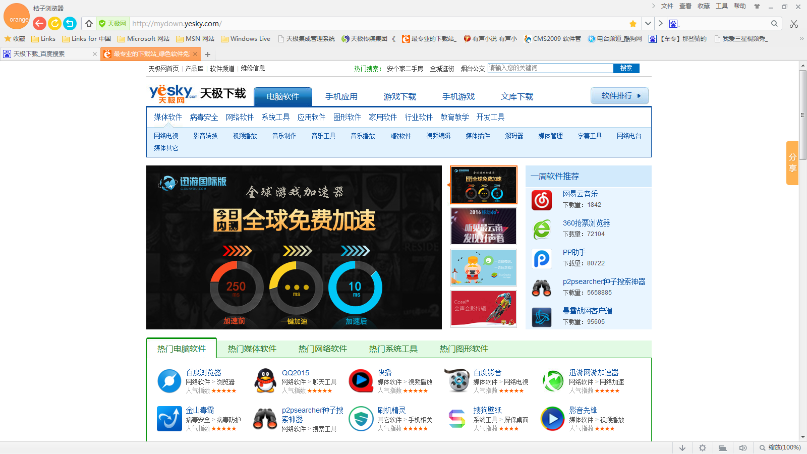Select the Corel 会声会影 banner thumbnail
The width and height of the screenshot is (807, 454).
coord(484,309)
